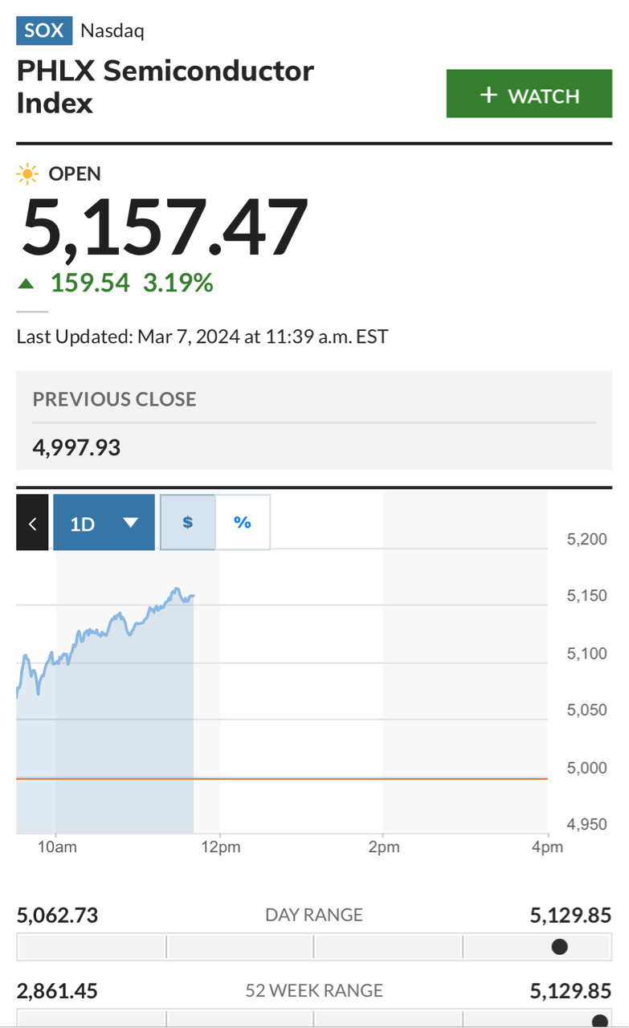Switch chart to dollar view
This screenshot has width=629, height=1028.
coord(188,523)
